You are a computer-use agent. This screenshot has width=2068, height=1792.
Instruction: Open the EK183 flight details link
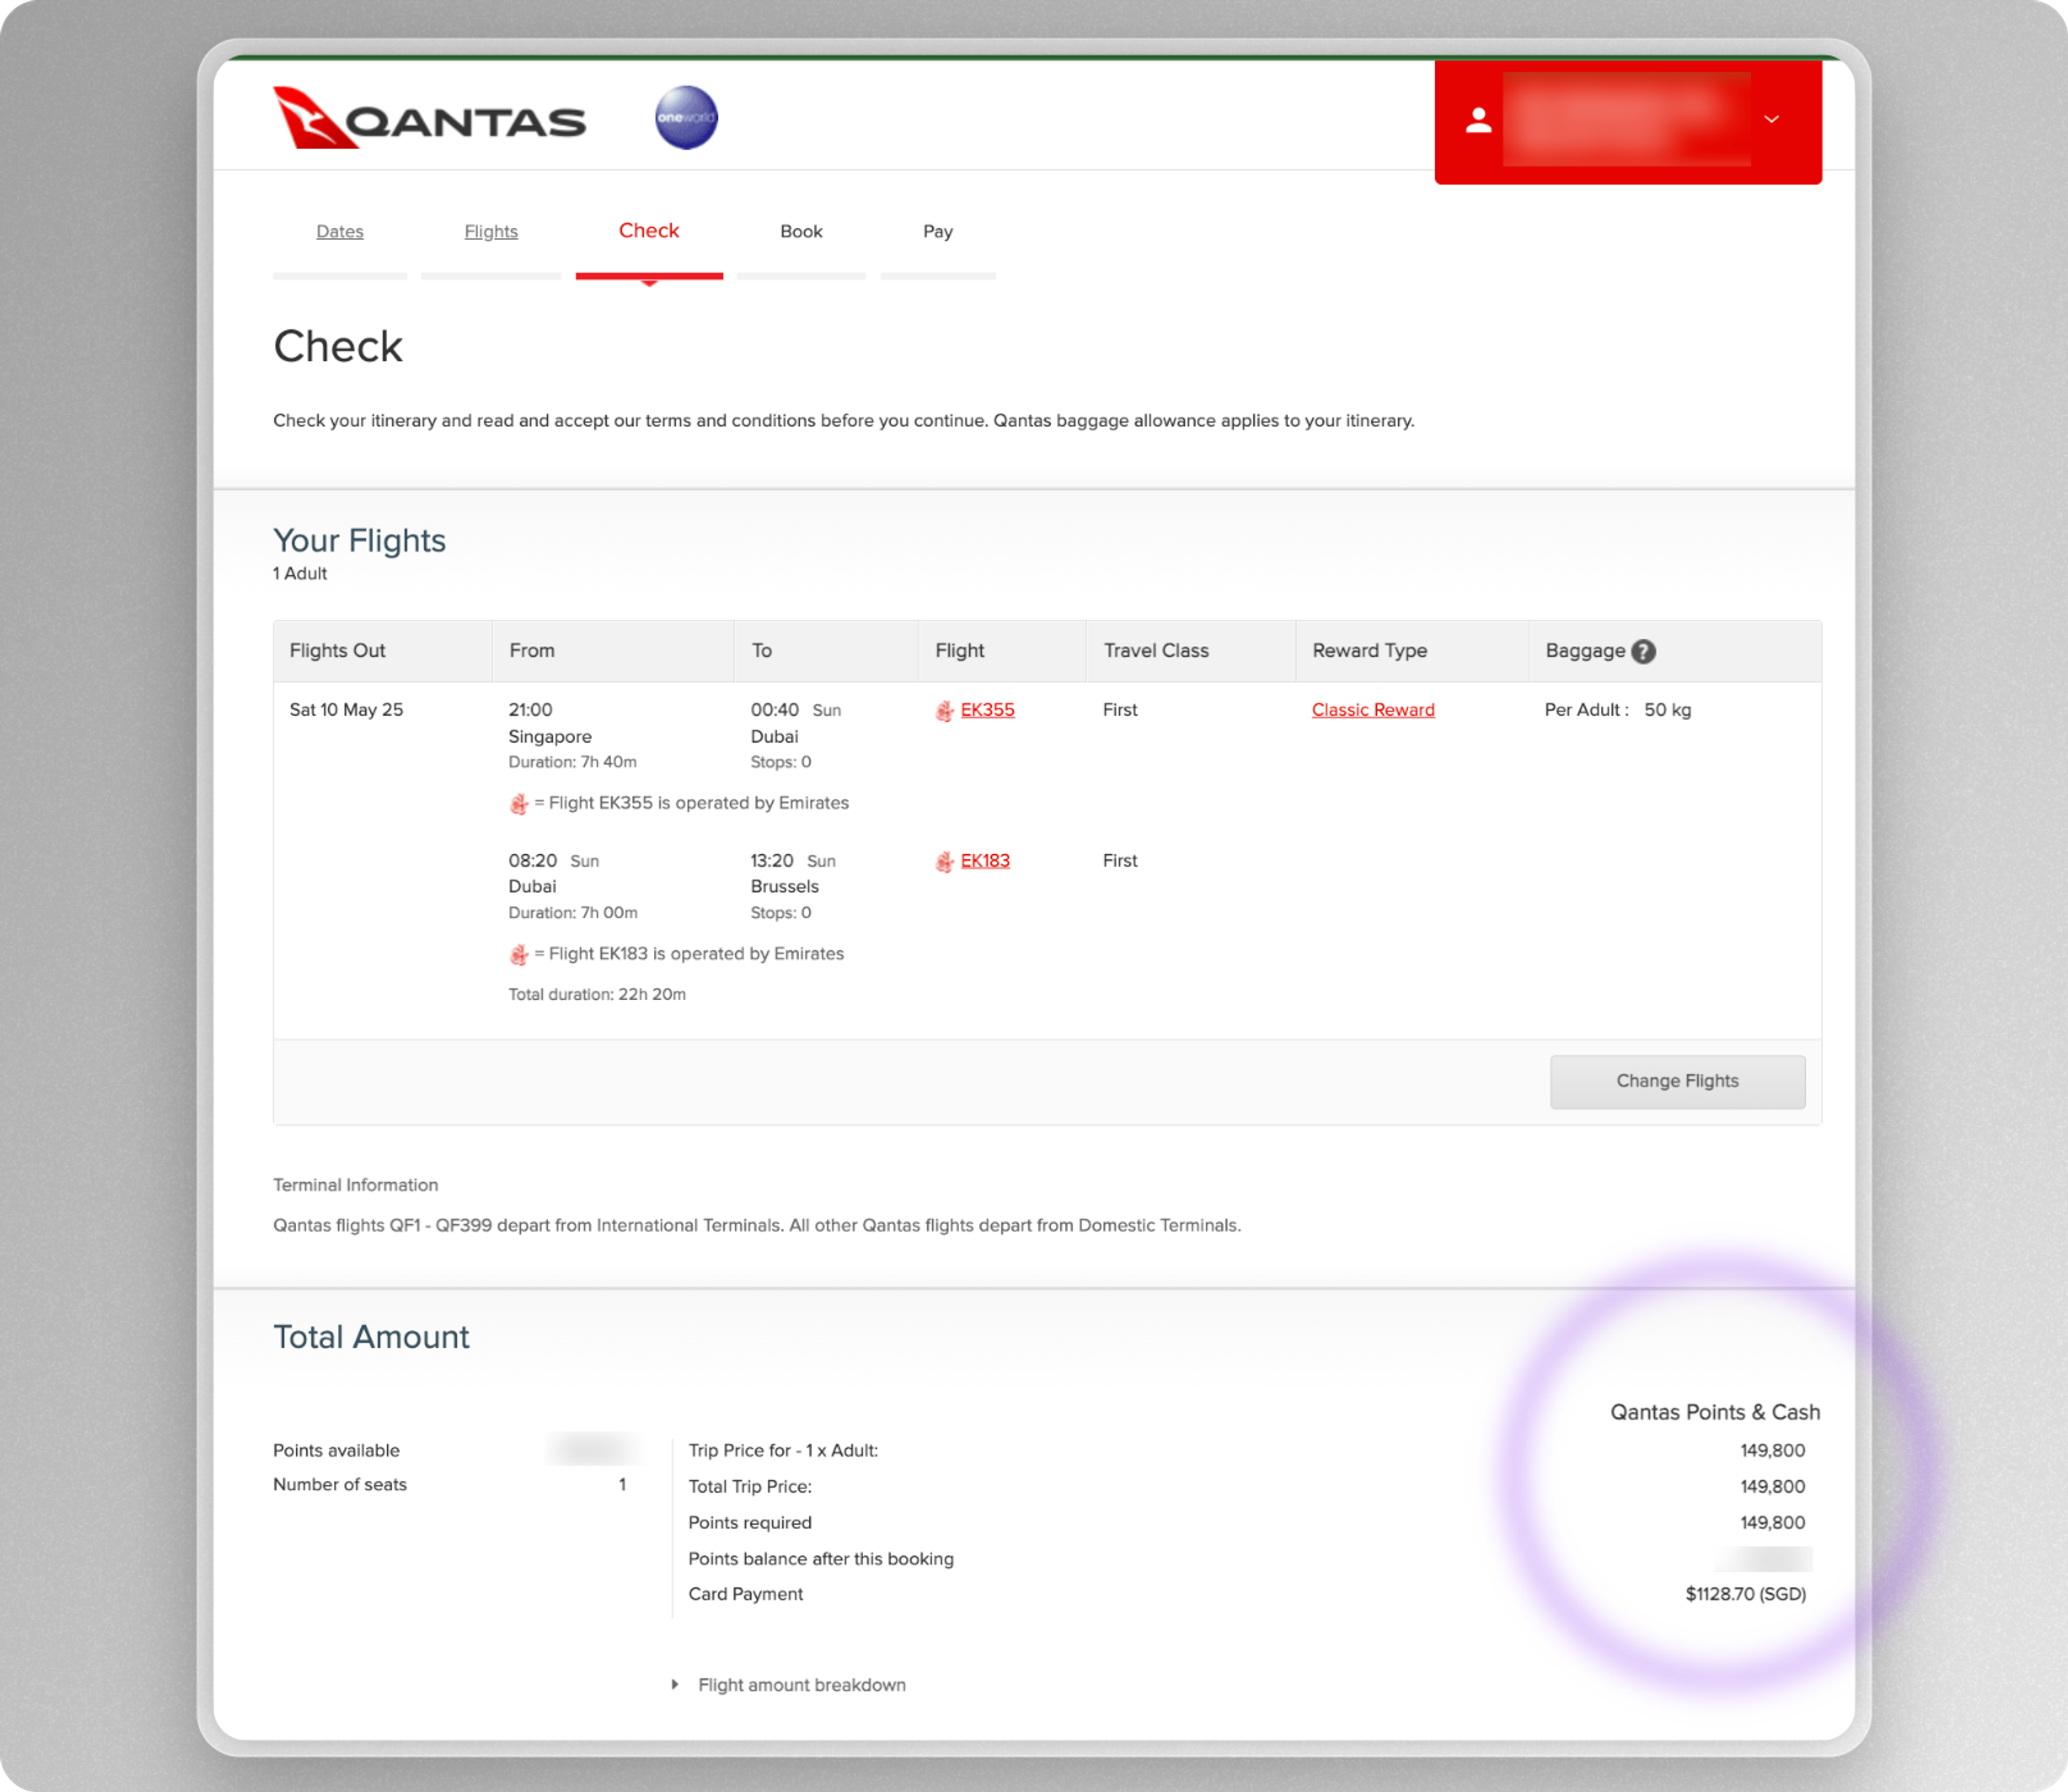click(x=985, y=861)
